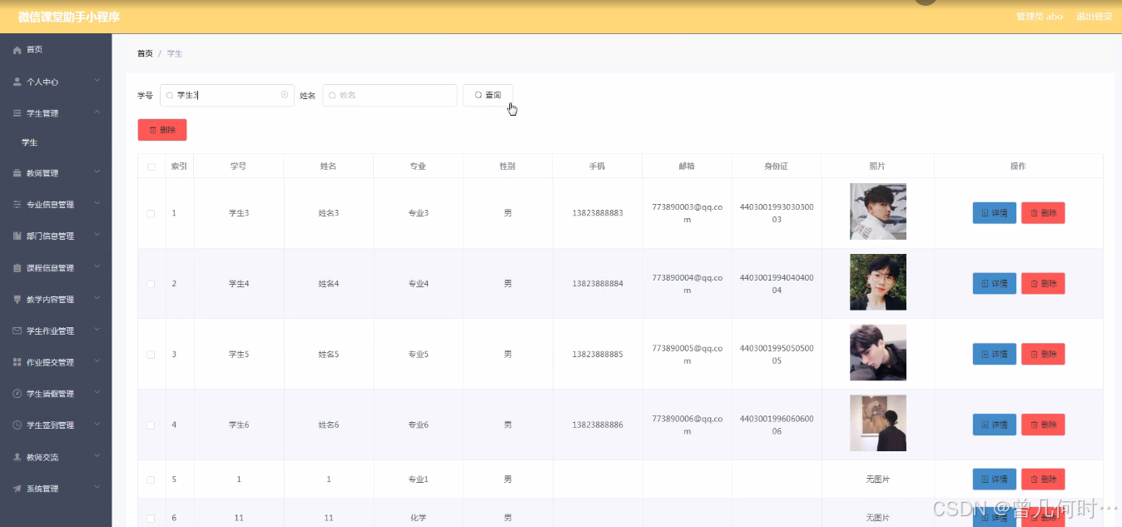This screenshot has width=1122, height=527.
Task: Open 详情 for the 学生3 row
Action: coord(994,213)
